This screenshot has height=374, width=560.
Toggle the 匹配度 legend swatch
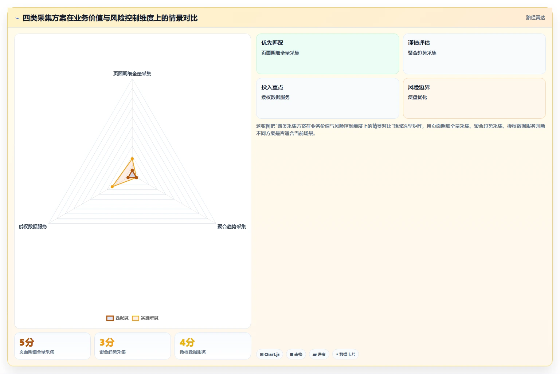(110, 318)
